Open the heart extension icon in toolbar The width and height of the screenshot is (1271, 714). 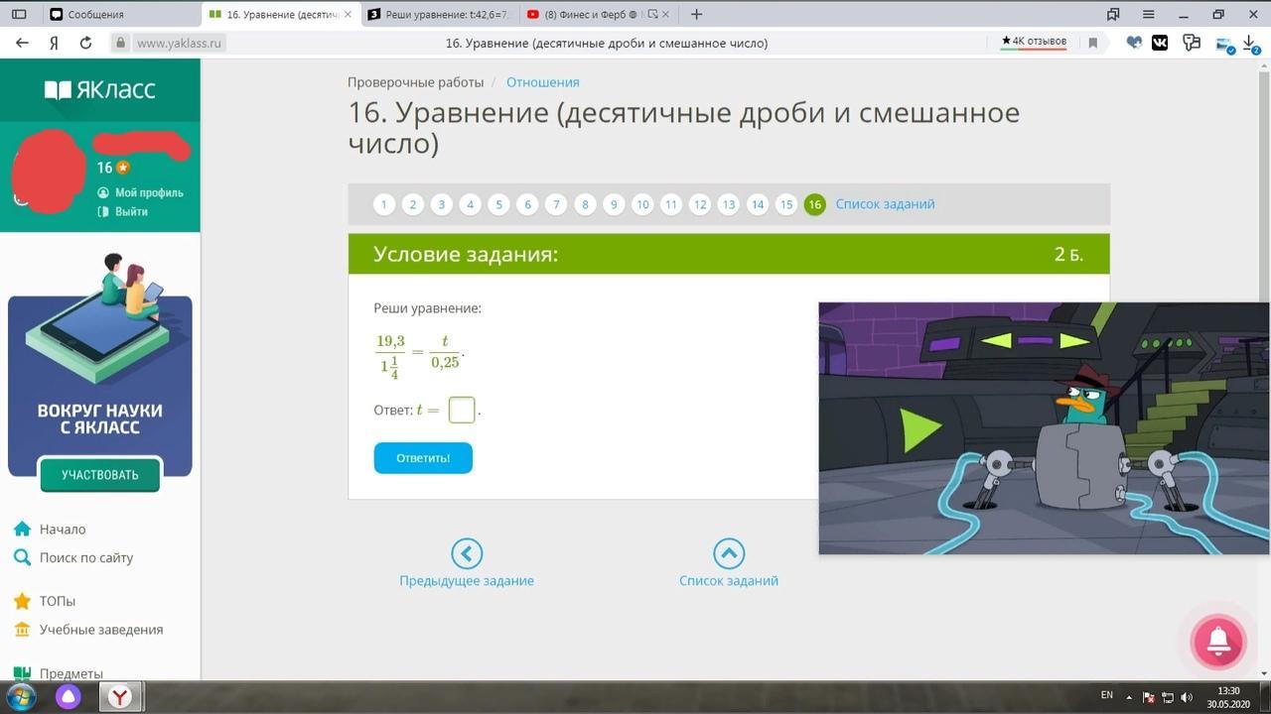point(1134,43)
